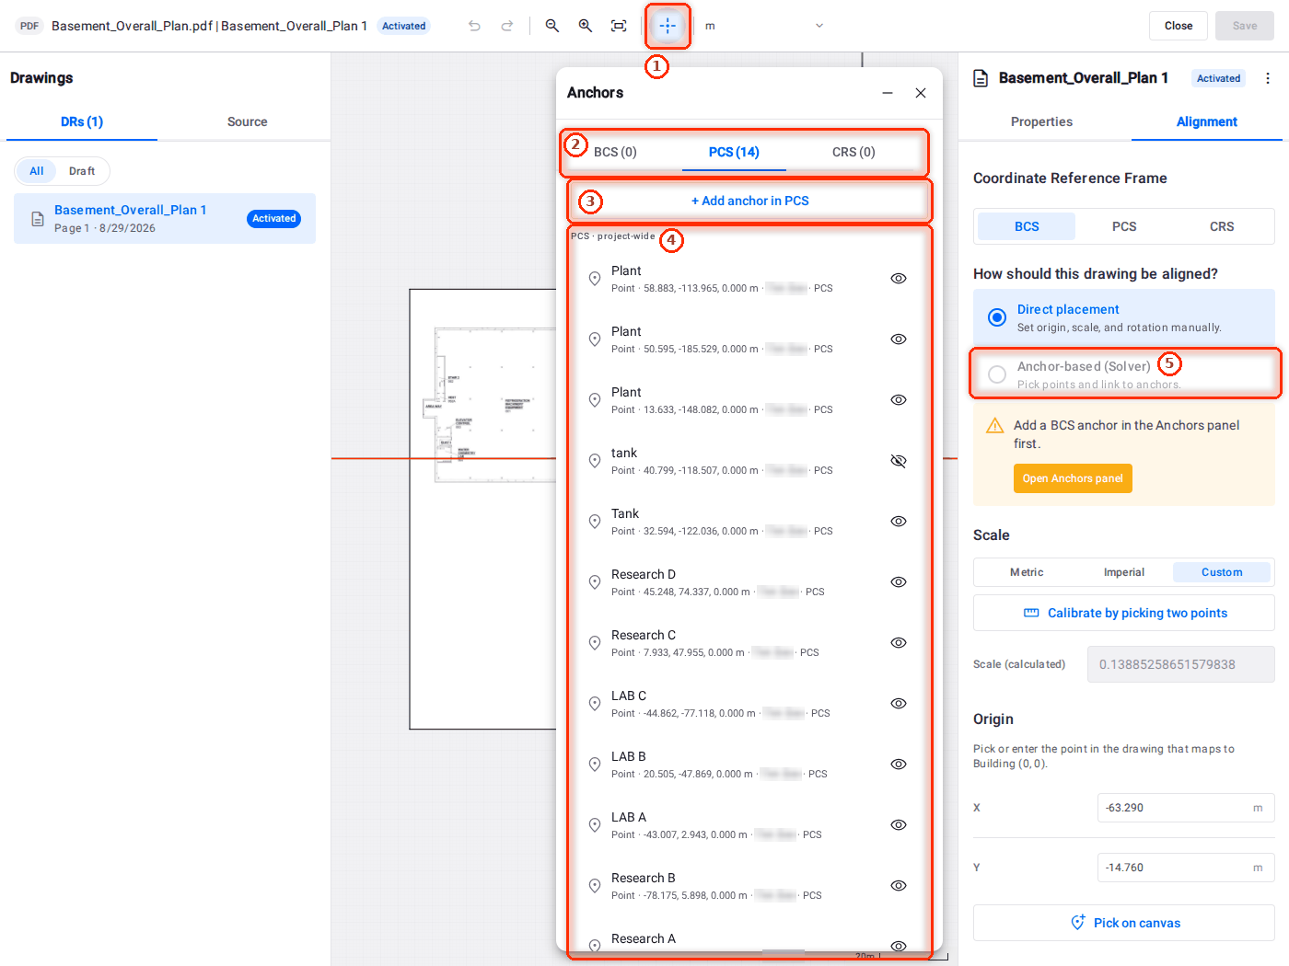This screenshot has width=1289, height=966.
Task: Switch to the CRS (0) anchors tab
Action: [x=854, y=152]
